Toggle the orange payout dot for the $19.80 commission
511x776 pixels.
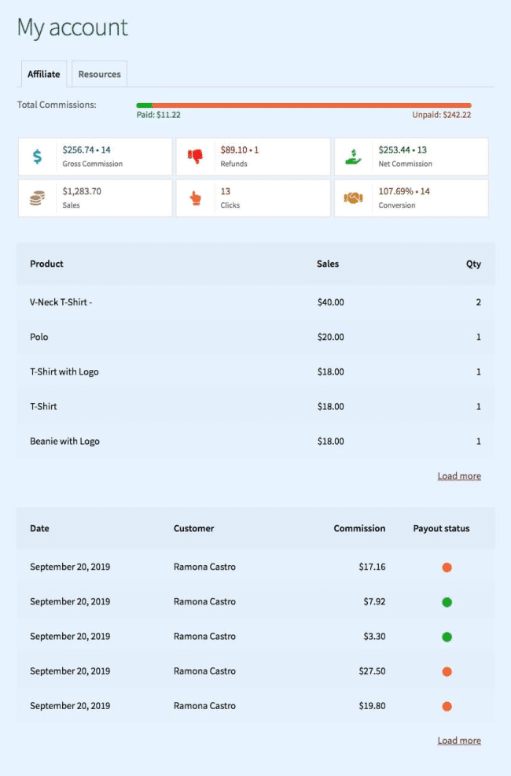pyautogui.click(x=447, y=706)
